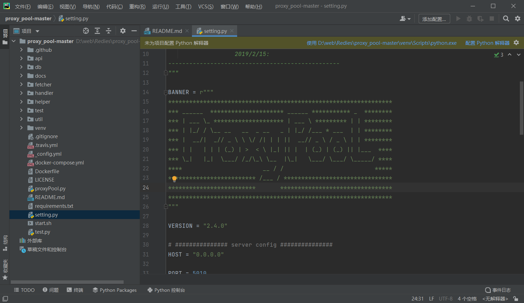The width and height of the screenshot is (524, 303).
Task: Expand the fetcher folder
Action: [x=21, y=84]
